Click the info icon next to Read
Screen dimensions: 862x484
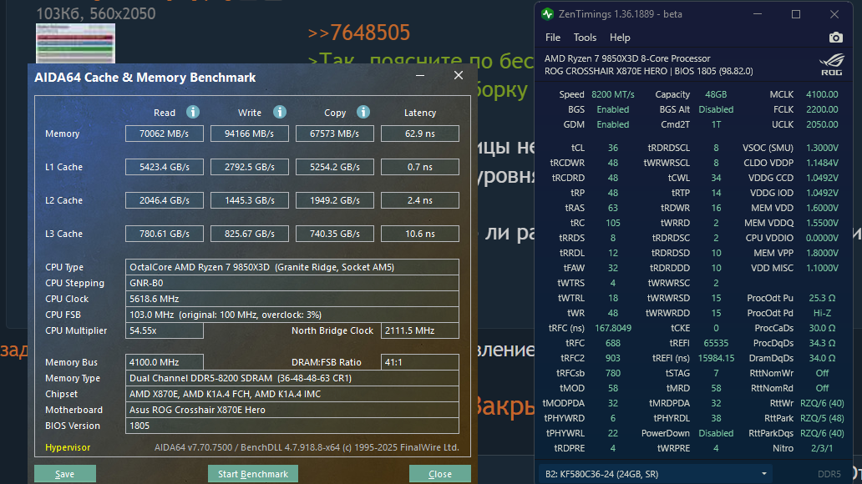[x=192, y=112]
